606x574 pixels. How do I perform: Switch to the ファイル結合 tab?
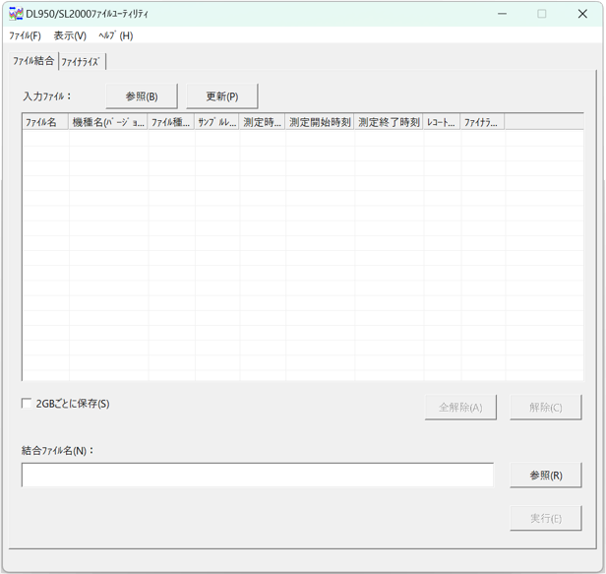pos(33,61)
